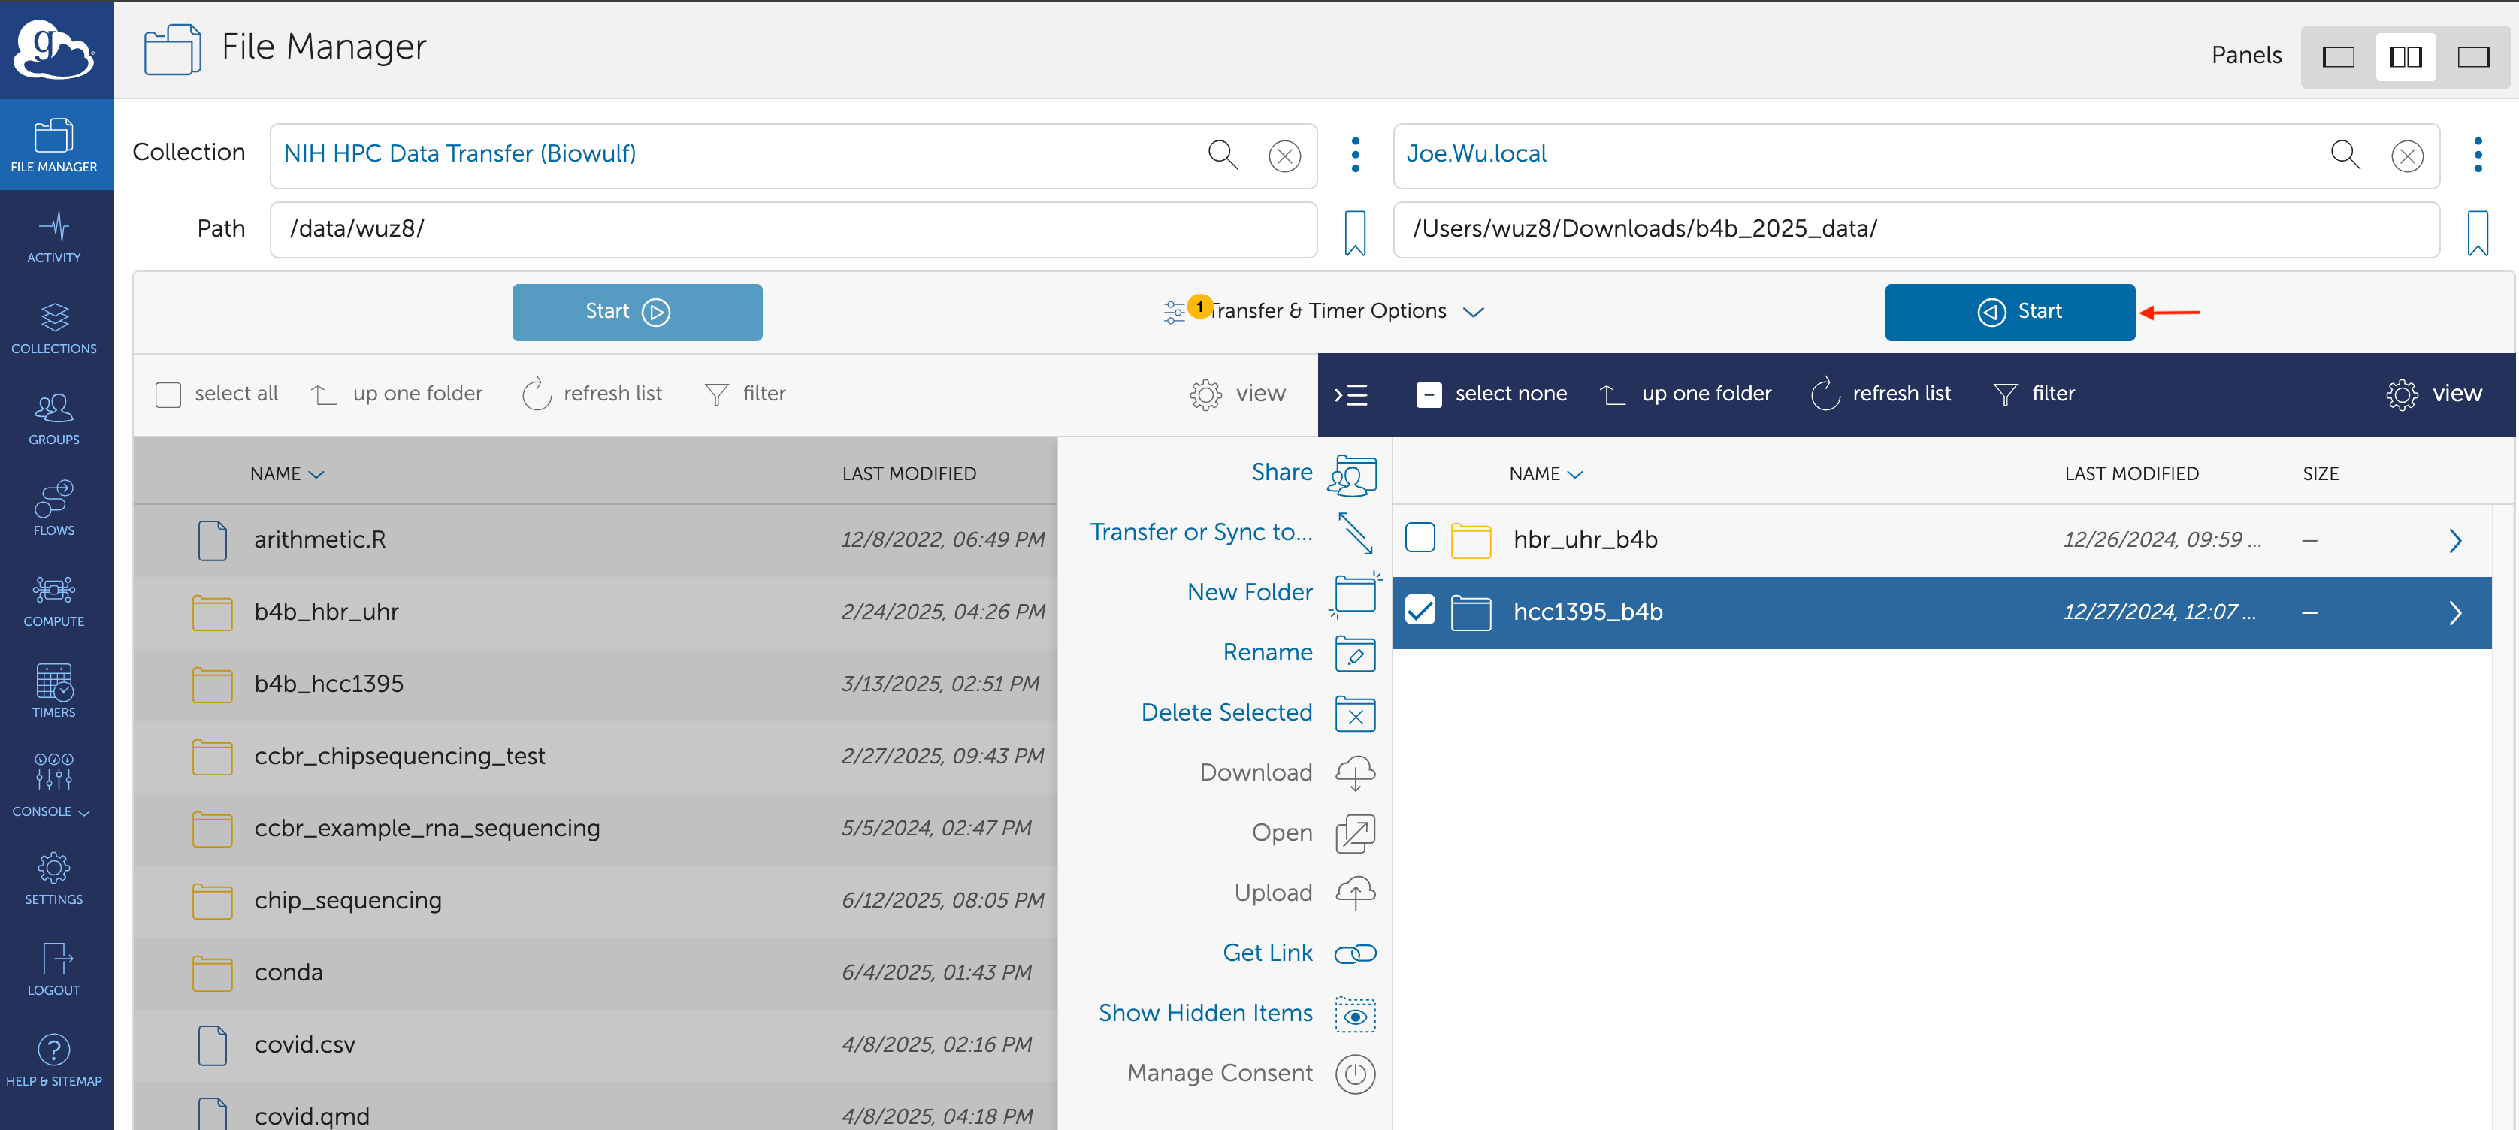2519x1130 pixels.
Task: Bookmark the /data/wuz8/ path
Action: (1354, 233)
